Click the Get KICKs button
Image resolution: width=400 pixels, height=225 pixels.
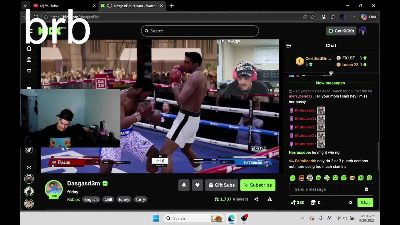341,31
